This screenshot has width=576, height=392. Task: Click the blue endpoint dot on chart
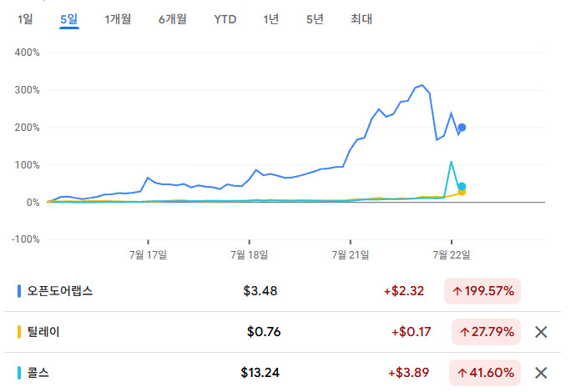pos(462,128)
